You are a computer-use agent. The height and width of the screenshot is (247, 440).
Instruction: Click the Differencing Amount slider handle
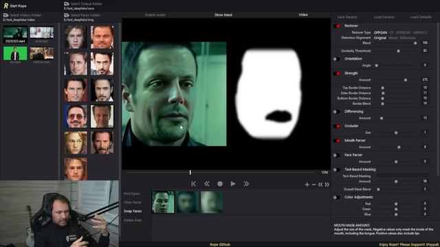click(382, 118)
